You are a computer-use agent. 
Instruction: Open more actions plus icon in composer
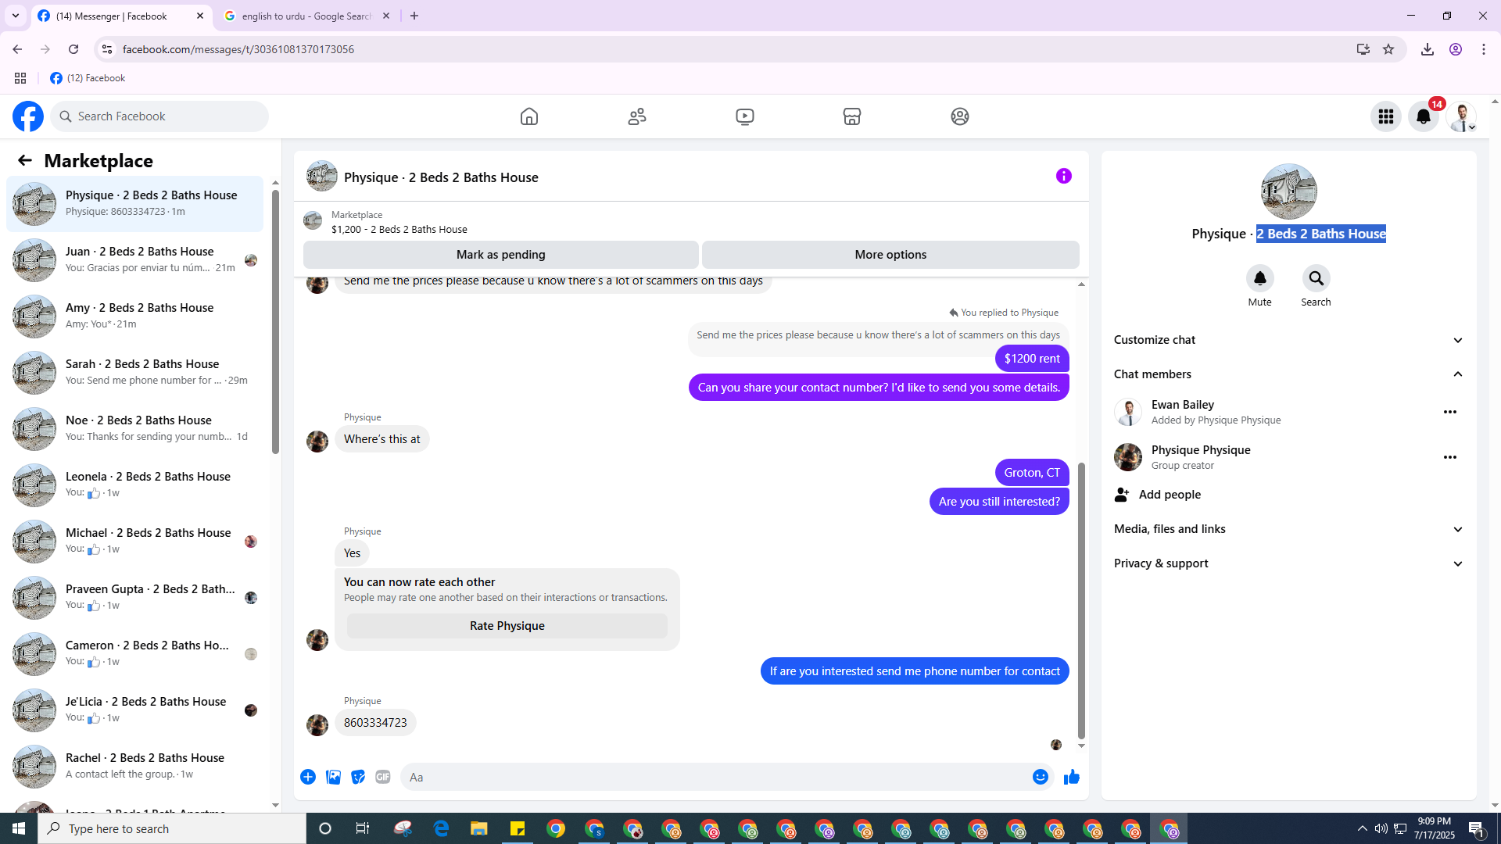click(308, 777)
